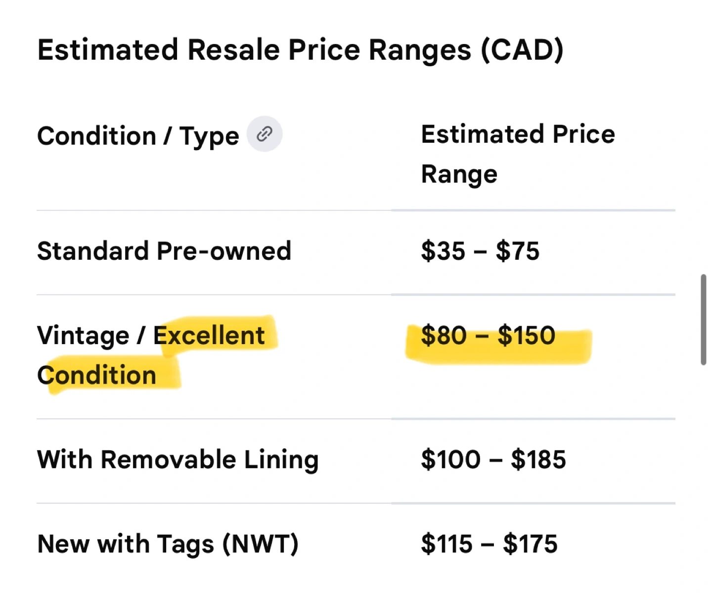Select the Estimated Price Range column header
This screenshot has width=712, height=593.
click(518, 154)
